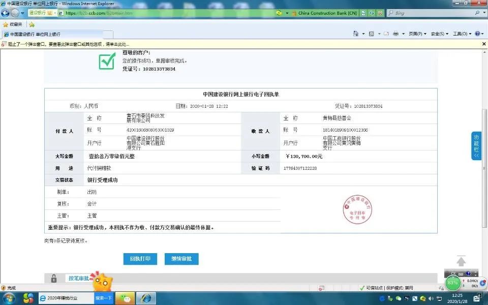Select the 中国建设银行 单位网上银行 tab
This screenshot has height=305, width=488.
pos(52,34)
